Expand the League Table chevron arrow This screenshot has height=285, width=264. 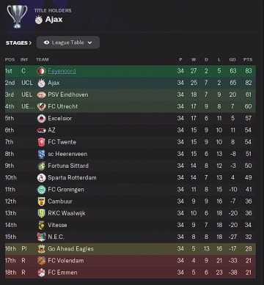90,42
